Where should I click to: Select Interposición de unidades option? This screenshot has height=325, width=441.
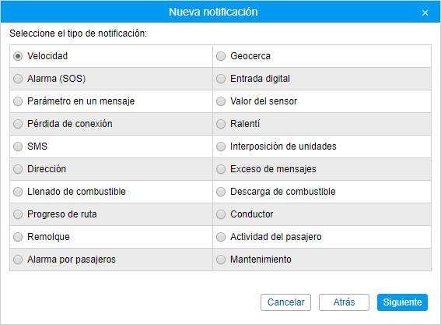[x=221, y=147]
